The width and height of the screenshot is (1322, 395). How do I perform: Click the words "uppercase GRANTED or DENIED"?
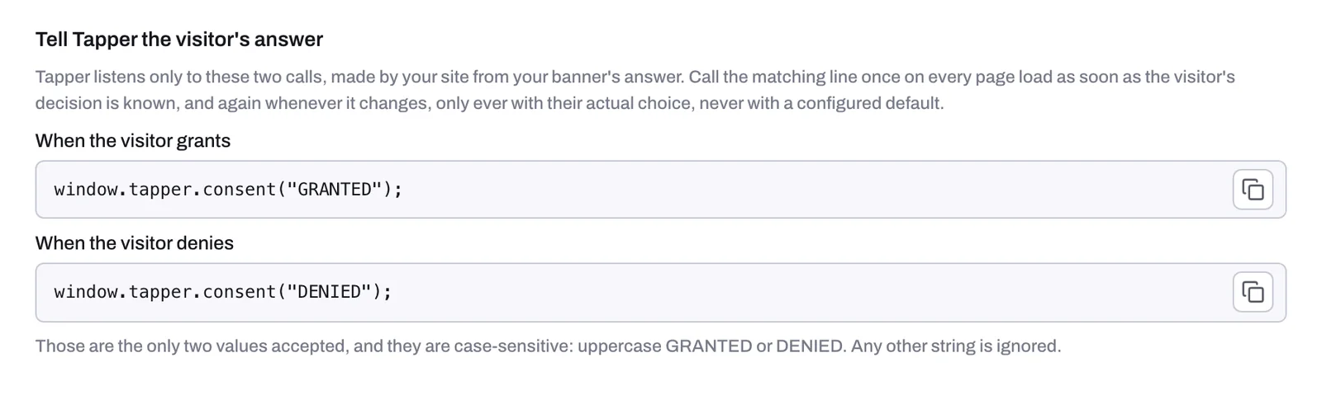pos(711,346)
